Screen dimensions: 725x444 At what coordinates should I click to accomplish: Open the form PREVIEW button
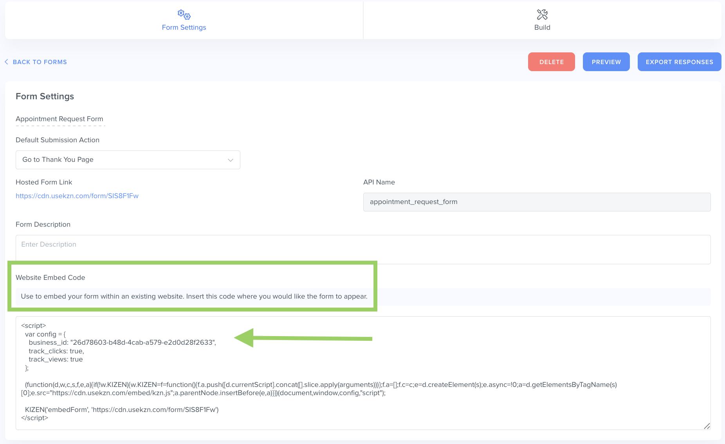(606, 62)
